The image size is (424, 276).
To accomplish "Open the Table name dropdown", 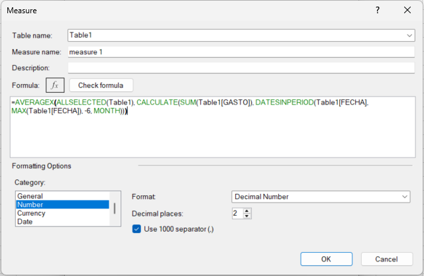I will (409, 35).
